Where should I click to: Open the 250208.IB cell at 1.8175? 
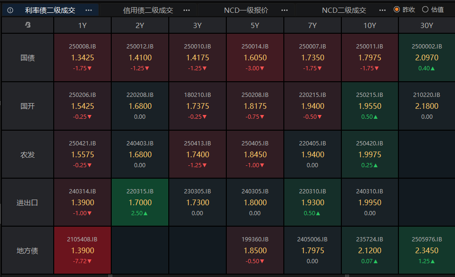[255, 106]
